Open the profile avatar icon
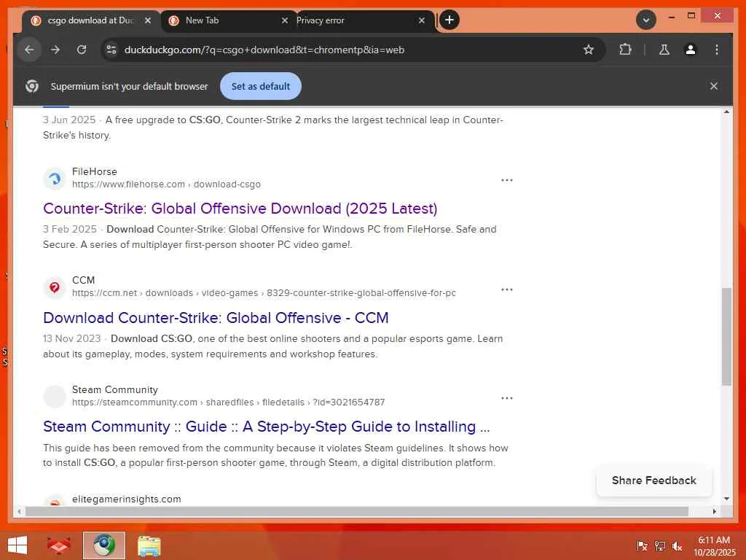The image size is (746, 560). [x=691, y=50]
